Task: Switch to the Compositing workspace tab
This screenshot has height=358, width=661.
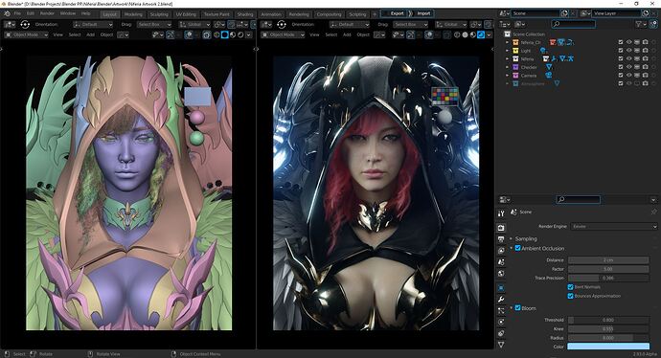Action: pos(329,14)
